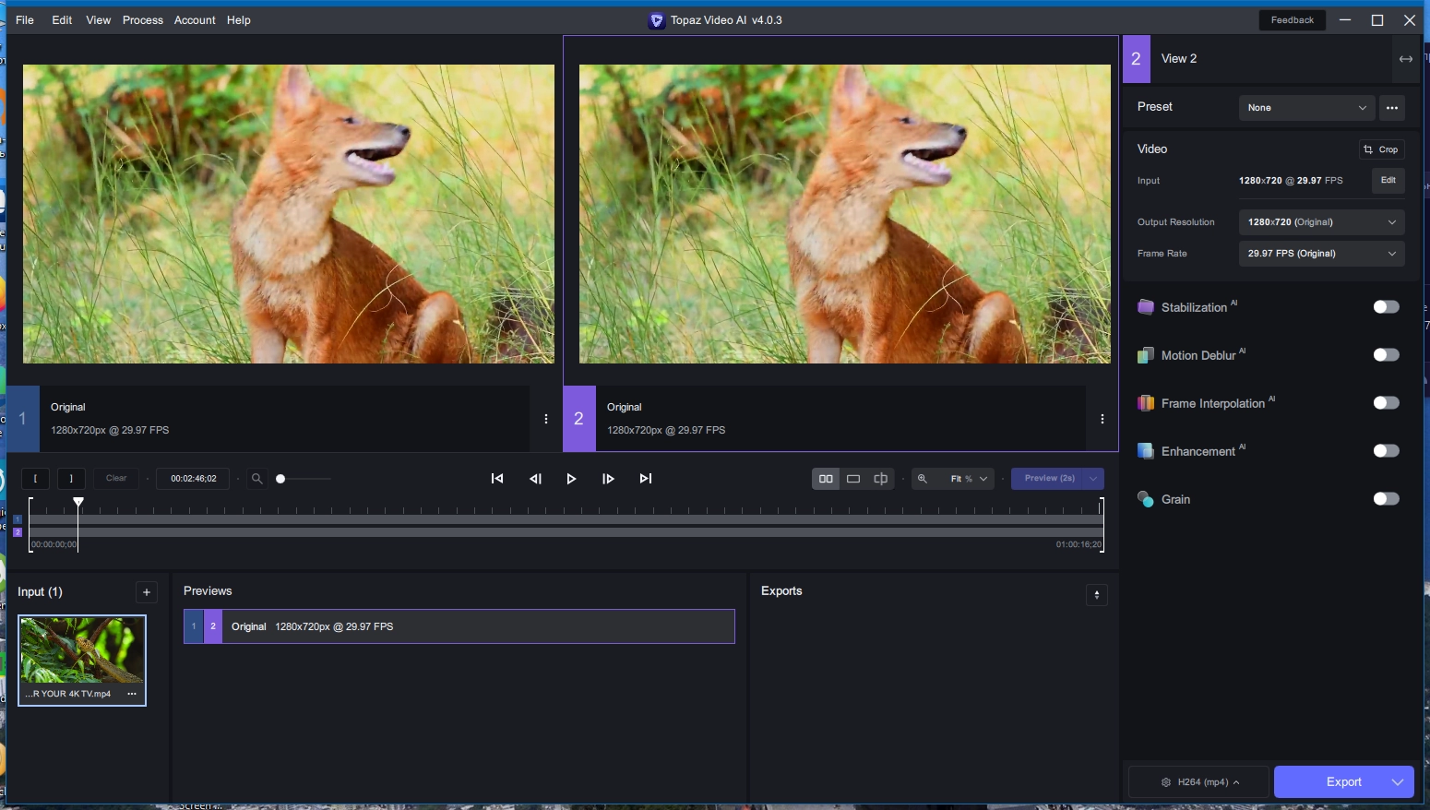Open the Preset dropdown set to None
This screenshot has height=810, width=1430.
point(1305,108)
